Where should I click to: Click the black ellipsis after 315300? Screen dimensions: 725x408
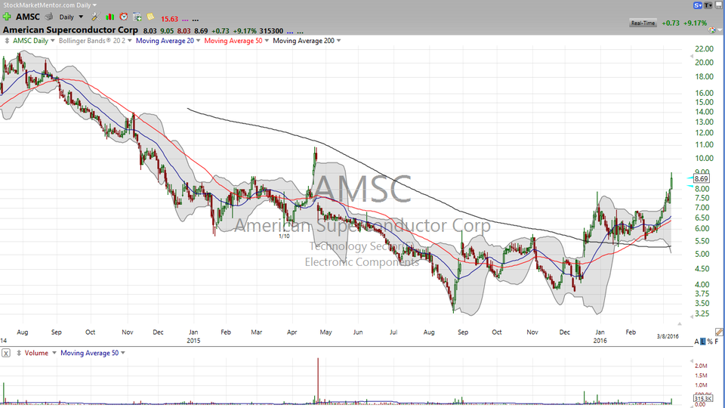click(x=300, y=32)
